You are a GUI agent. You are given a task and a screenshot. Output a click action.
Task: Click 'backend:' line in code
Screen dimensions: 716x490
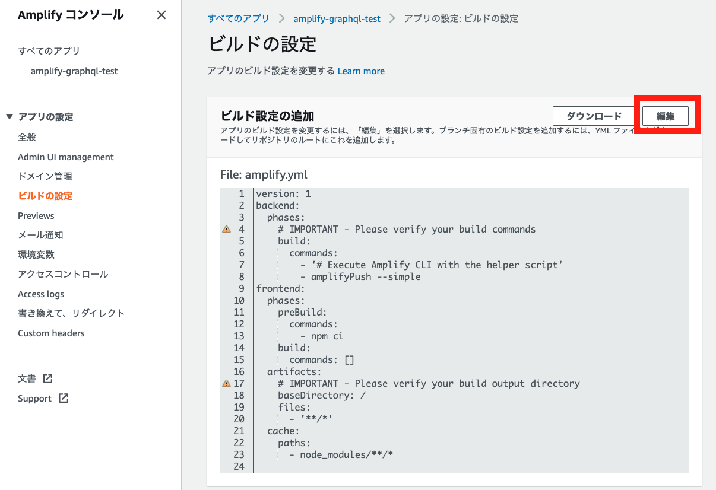277,205
